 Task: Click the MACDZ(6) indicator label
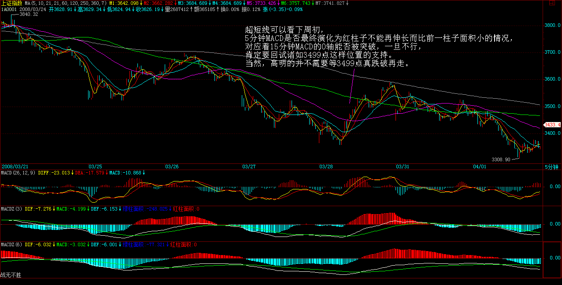[x=11, y=244]
